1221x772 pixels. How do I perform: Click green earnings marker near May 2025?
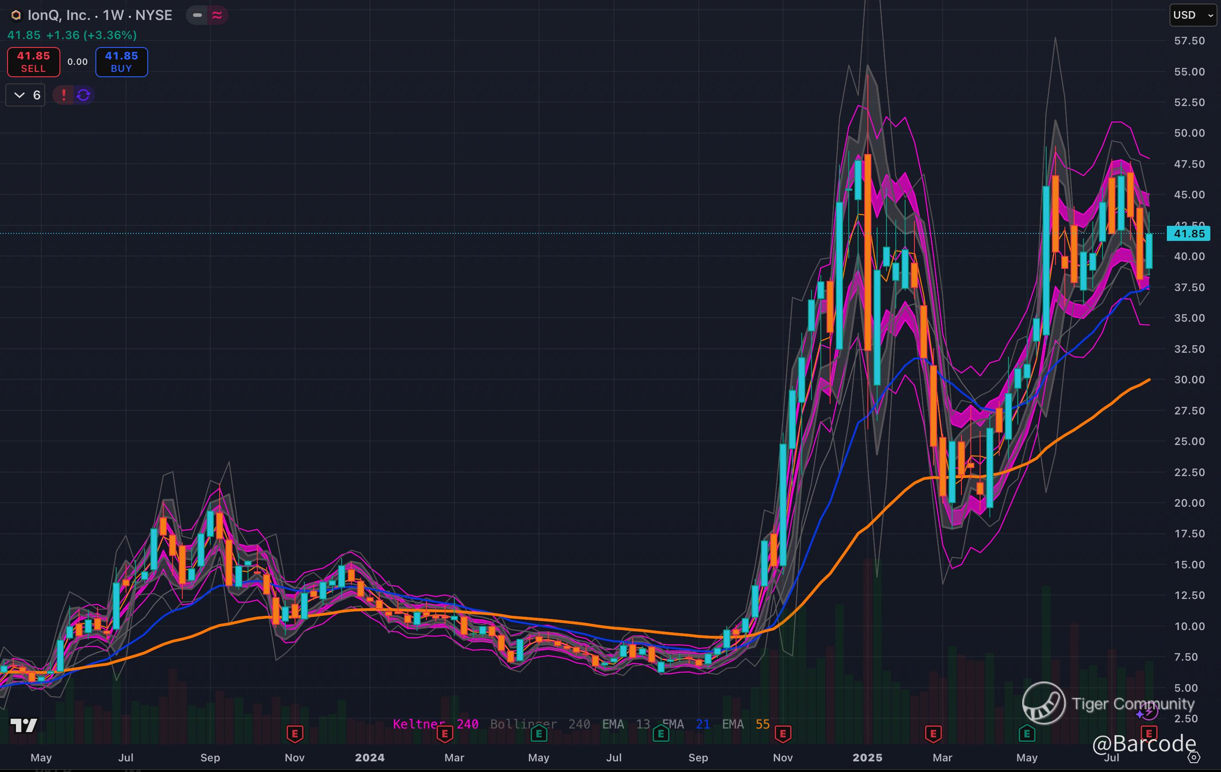pos(1027,733)
